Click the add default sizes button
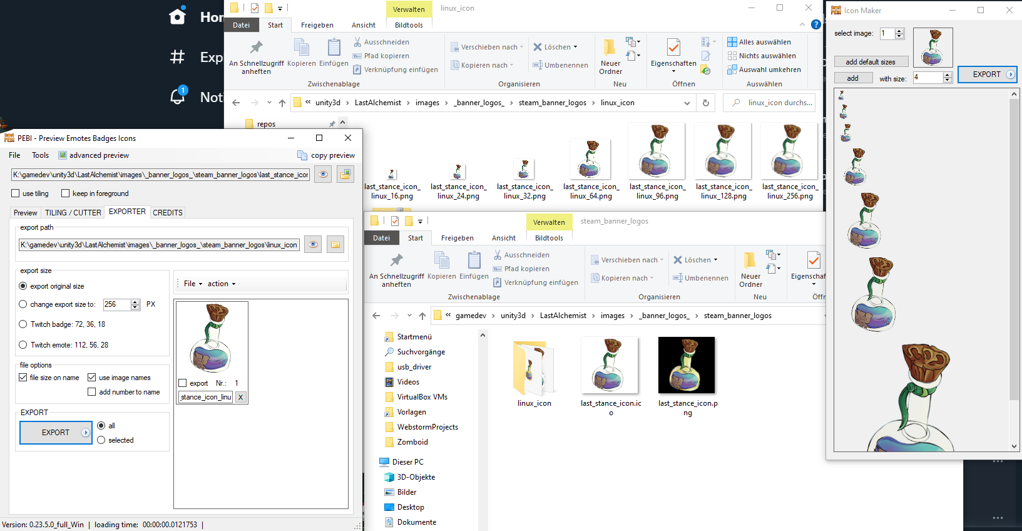The height and width of the screenshot is (531, 1022). (x=871, y=62)
